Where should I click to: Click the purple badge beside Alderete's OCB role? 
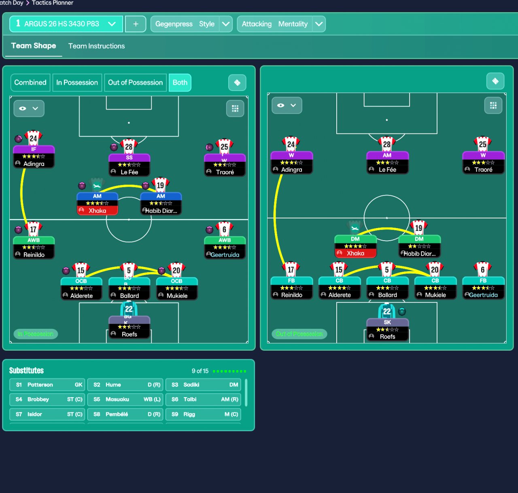coord(66,271)
